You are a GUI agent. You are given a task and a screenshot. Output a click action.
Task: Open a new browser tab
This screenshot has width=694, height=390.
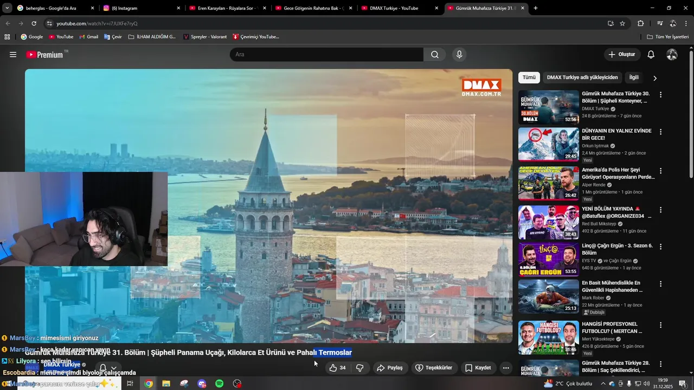point(536,8)
